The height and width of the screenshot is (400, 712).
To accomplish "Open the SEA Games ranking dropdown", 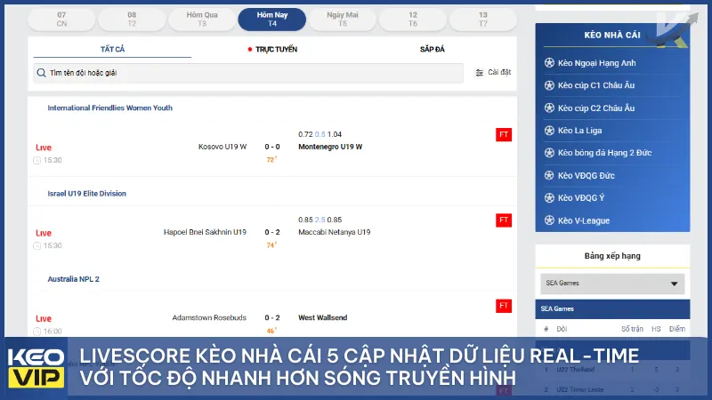I will point(612,284).
